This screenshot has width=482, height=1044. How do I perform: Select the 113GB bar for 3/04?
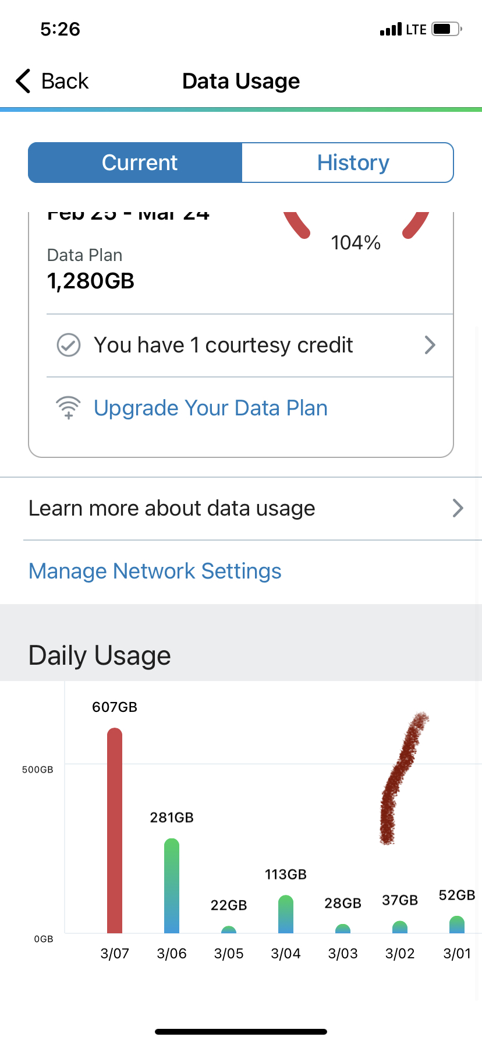(286, 914)
